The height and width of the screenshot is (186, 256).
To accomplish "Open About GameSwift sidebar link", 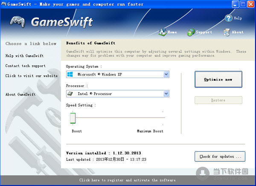I will click(x=20, y=94).
